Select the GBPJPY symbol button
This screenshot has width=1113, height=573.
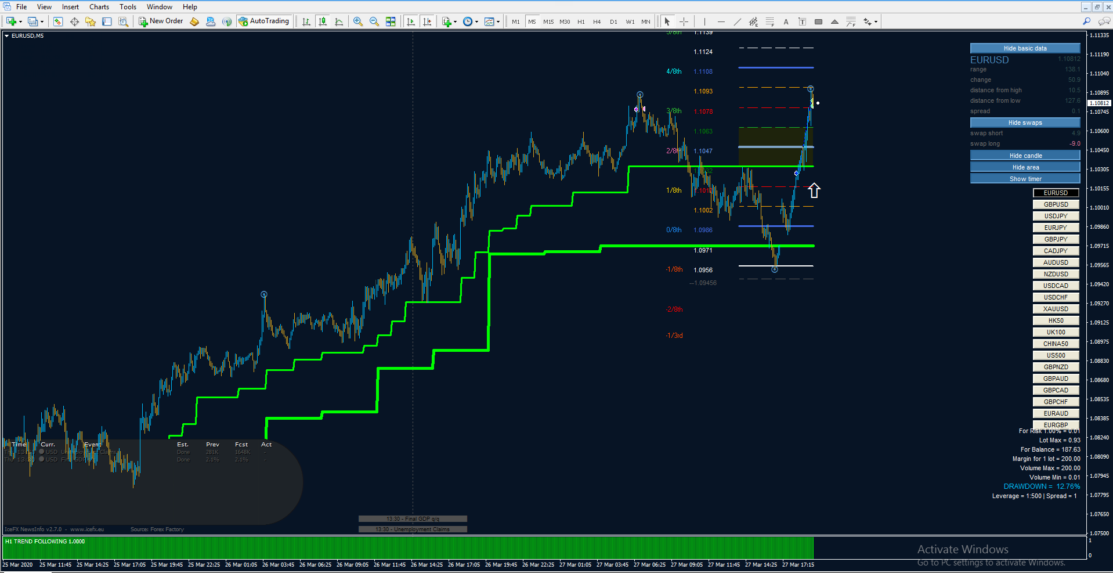point(1056,239)
